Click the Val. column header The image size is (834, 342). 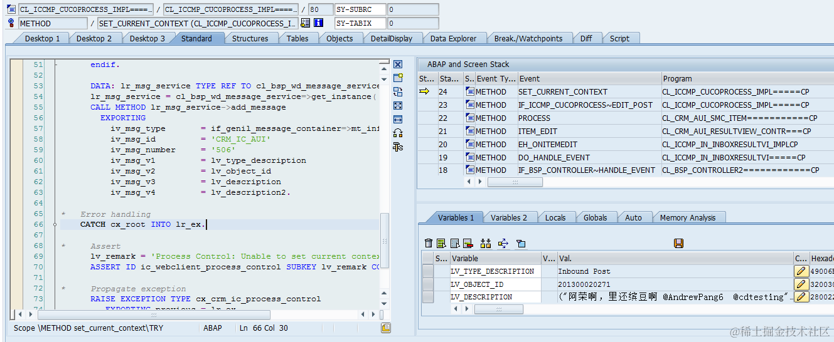click(x=675, y=258)
